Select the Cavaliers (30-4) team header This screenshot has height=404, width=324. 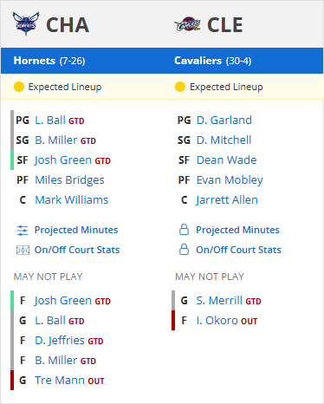[x=213, y=61]
